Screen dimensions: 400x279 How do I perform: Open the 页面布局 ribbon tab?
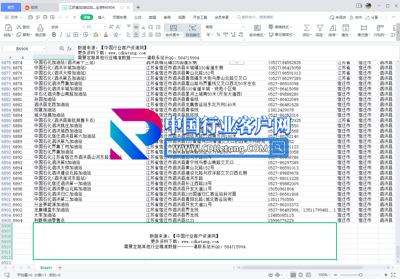120,17
